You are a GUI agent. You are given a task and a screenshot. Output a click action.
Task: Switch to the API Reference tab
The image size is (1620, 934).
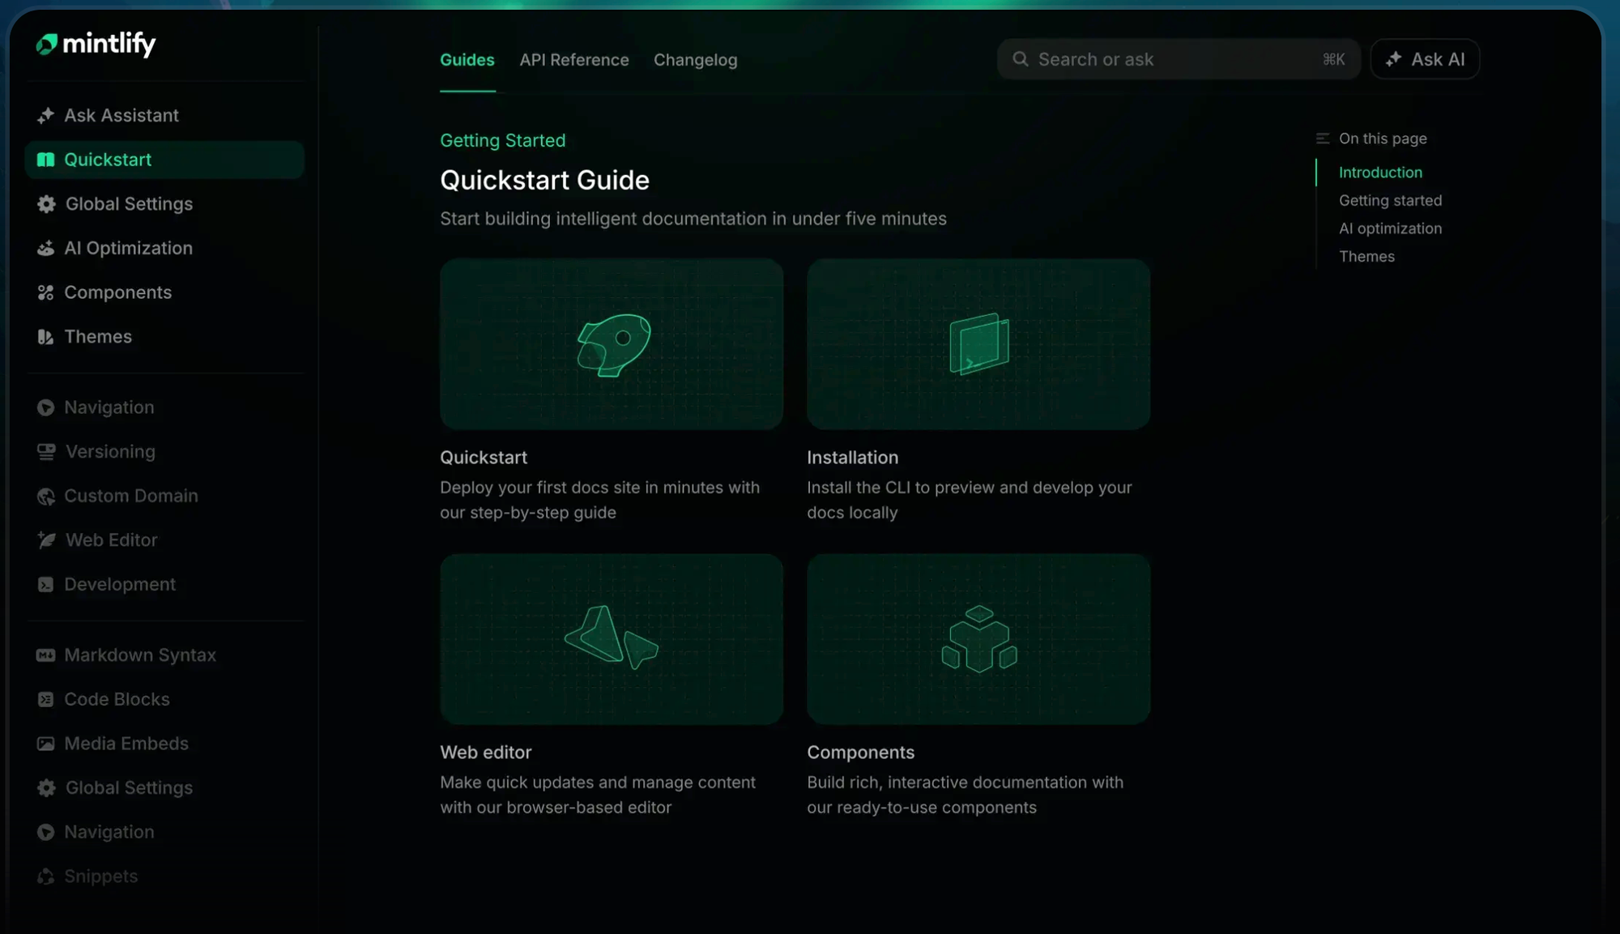(573, 60)
